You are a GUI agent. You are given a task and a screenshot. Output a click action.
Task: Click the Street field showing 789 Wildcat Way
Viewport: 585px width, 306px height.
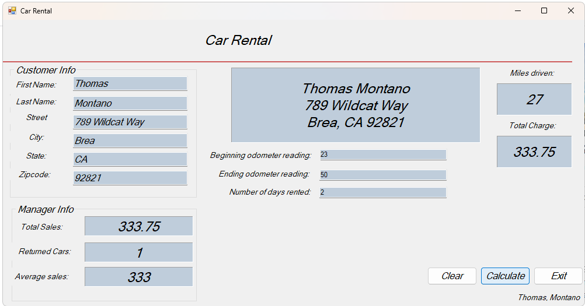point(130,122)
